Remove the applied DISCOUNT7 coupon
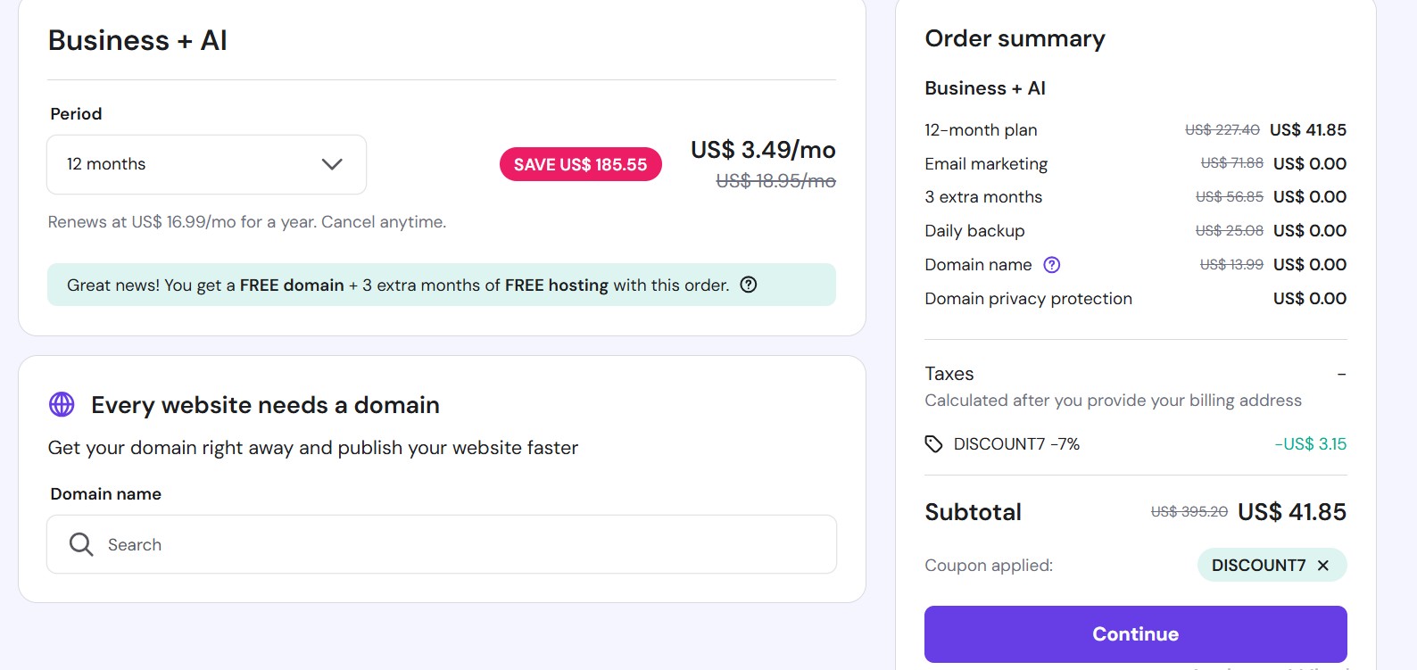This screenshot has width=1417, height=670. tap(1323, 566)
